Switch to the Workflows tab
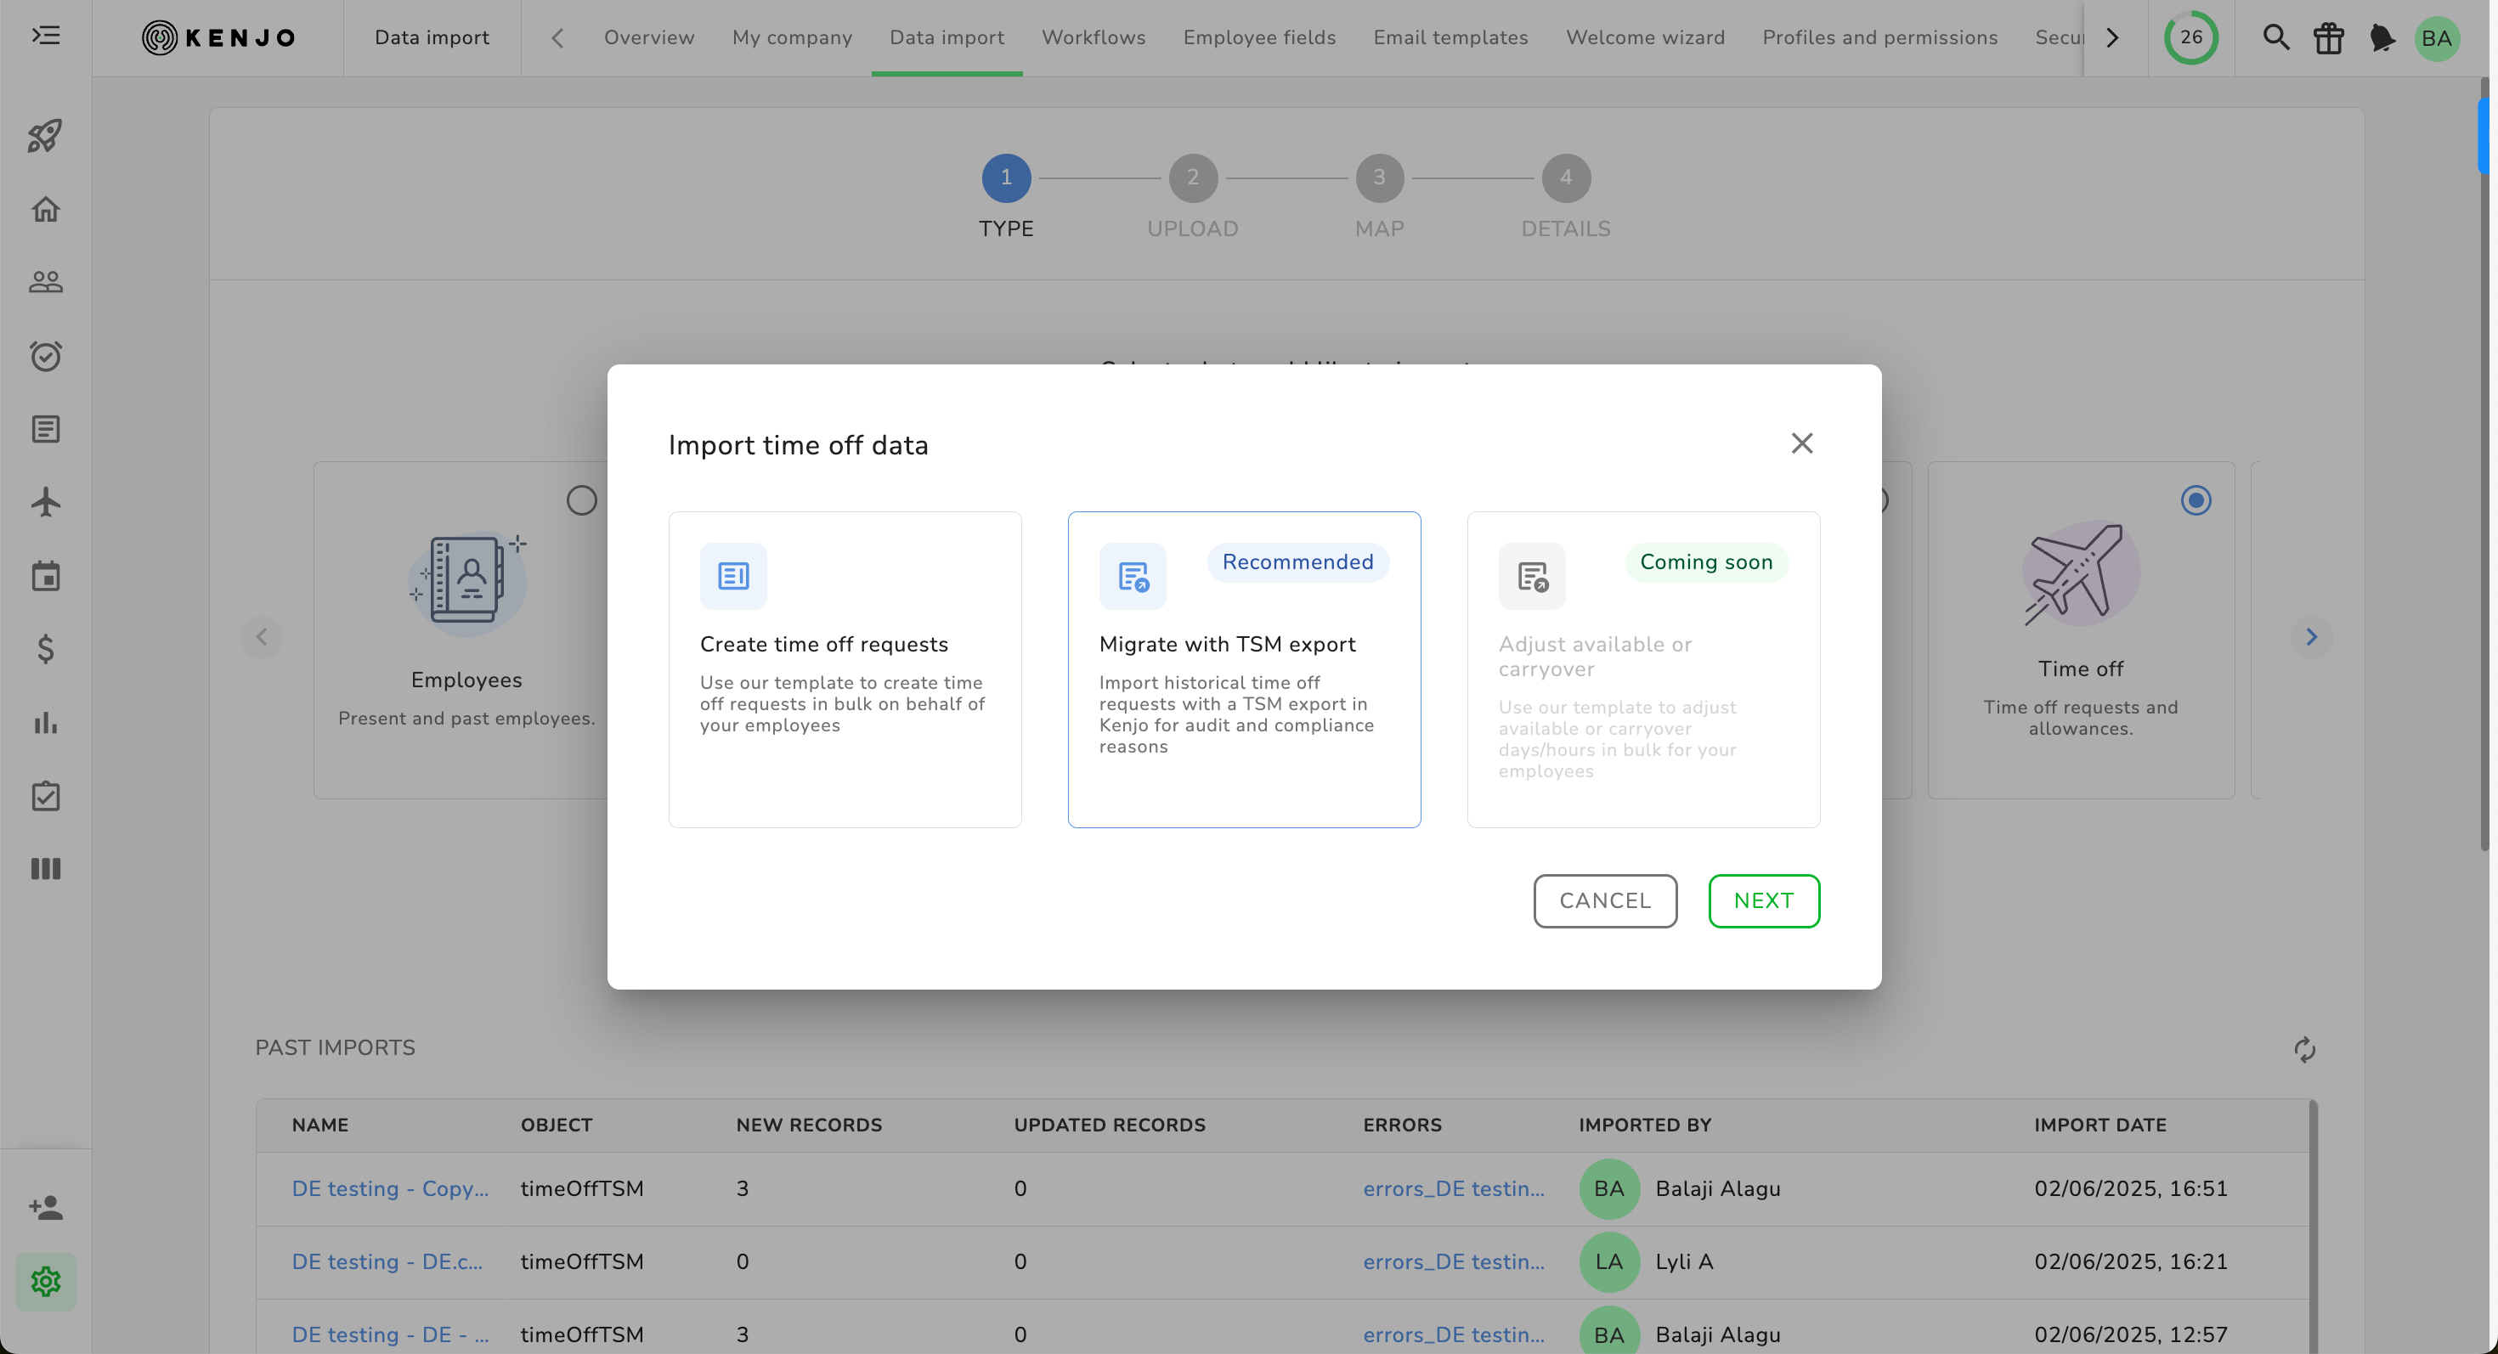Screen dimensions: 2498x1354 pyautogui.click(x=1093, y=37)
